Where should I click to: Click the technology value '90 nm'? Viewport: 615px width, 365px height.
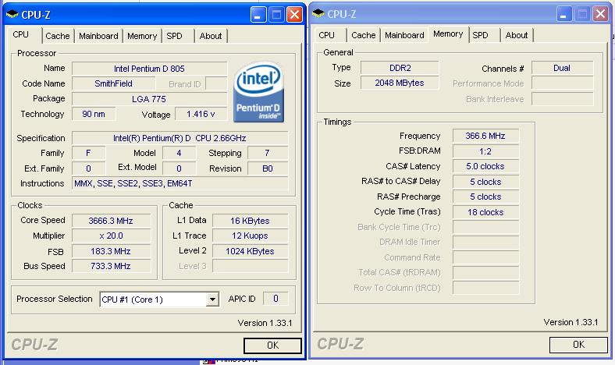[94, 114]
